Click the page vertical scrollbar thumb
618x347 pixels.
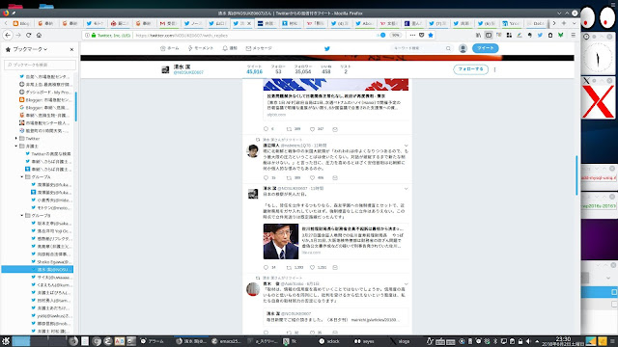tap(576, 175)
